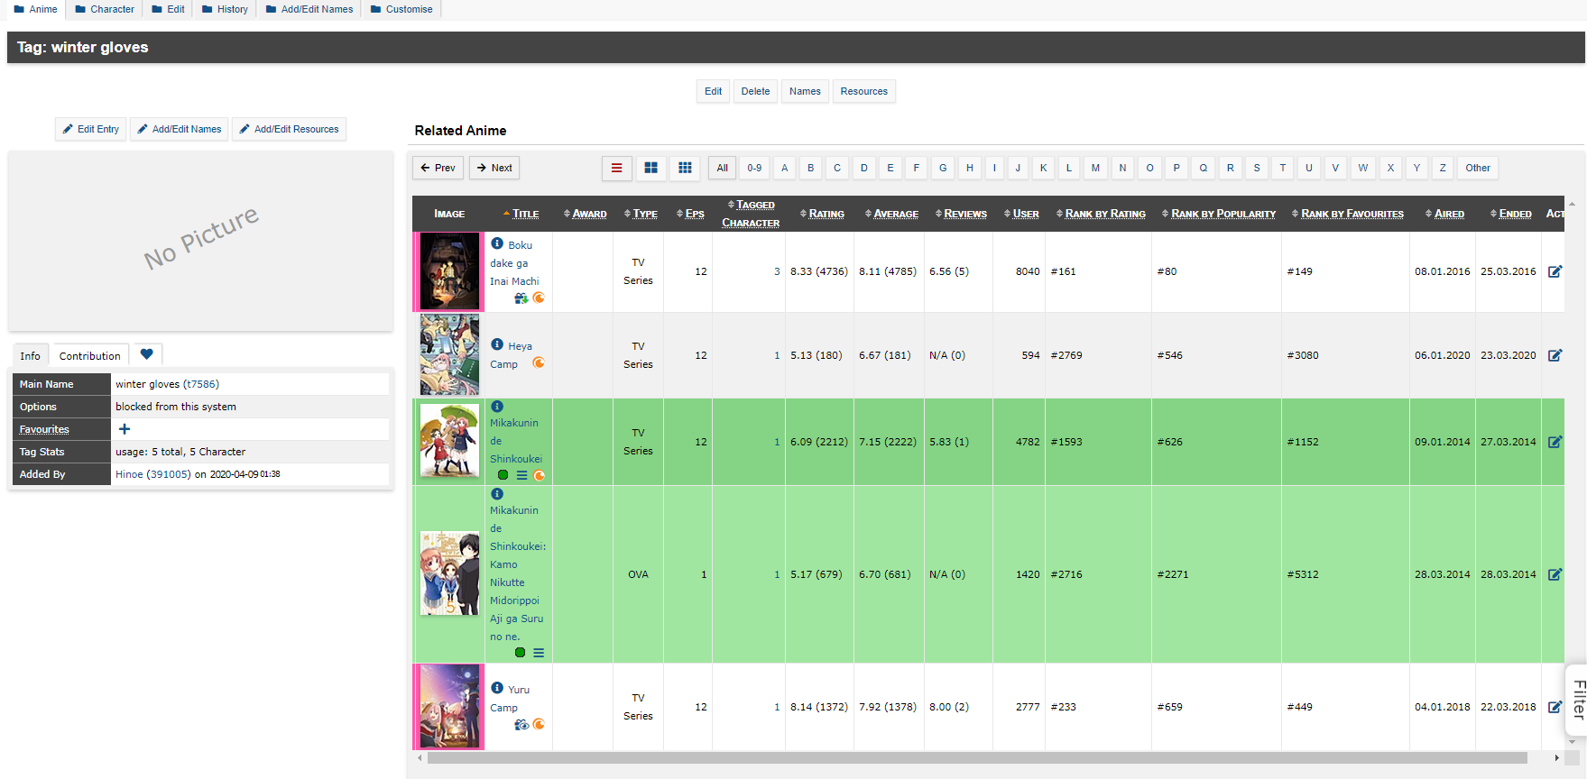
Task: Click the horizontal scrollbar under the table
Action: [x=976, y=758]
